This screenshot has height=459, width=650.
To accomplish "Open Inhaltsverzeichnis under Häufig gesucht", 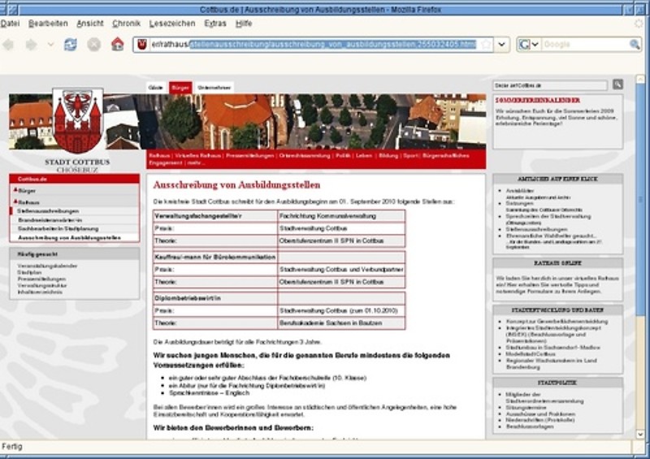I will pos(40,292).
